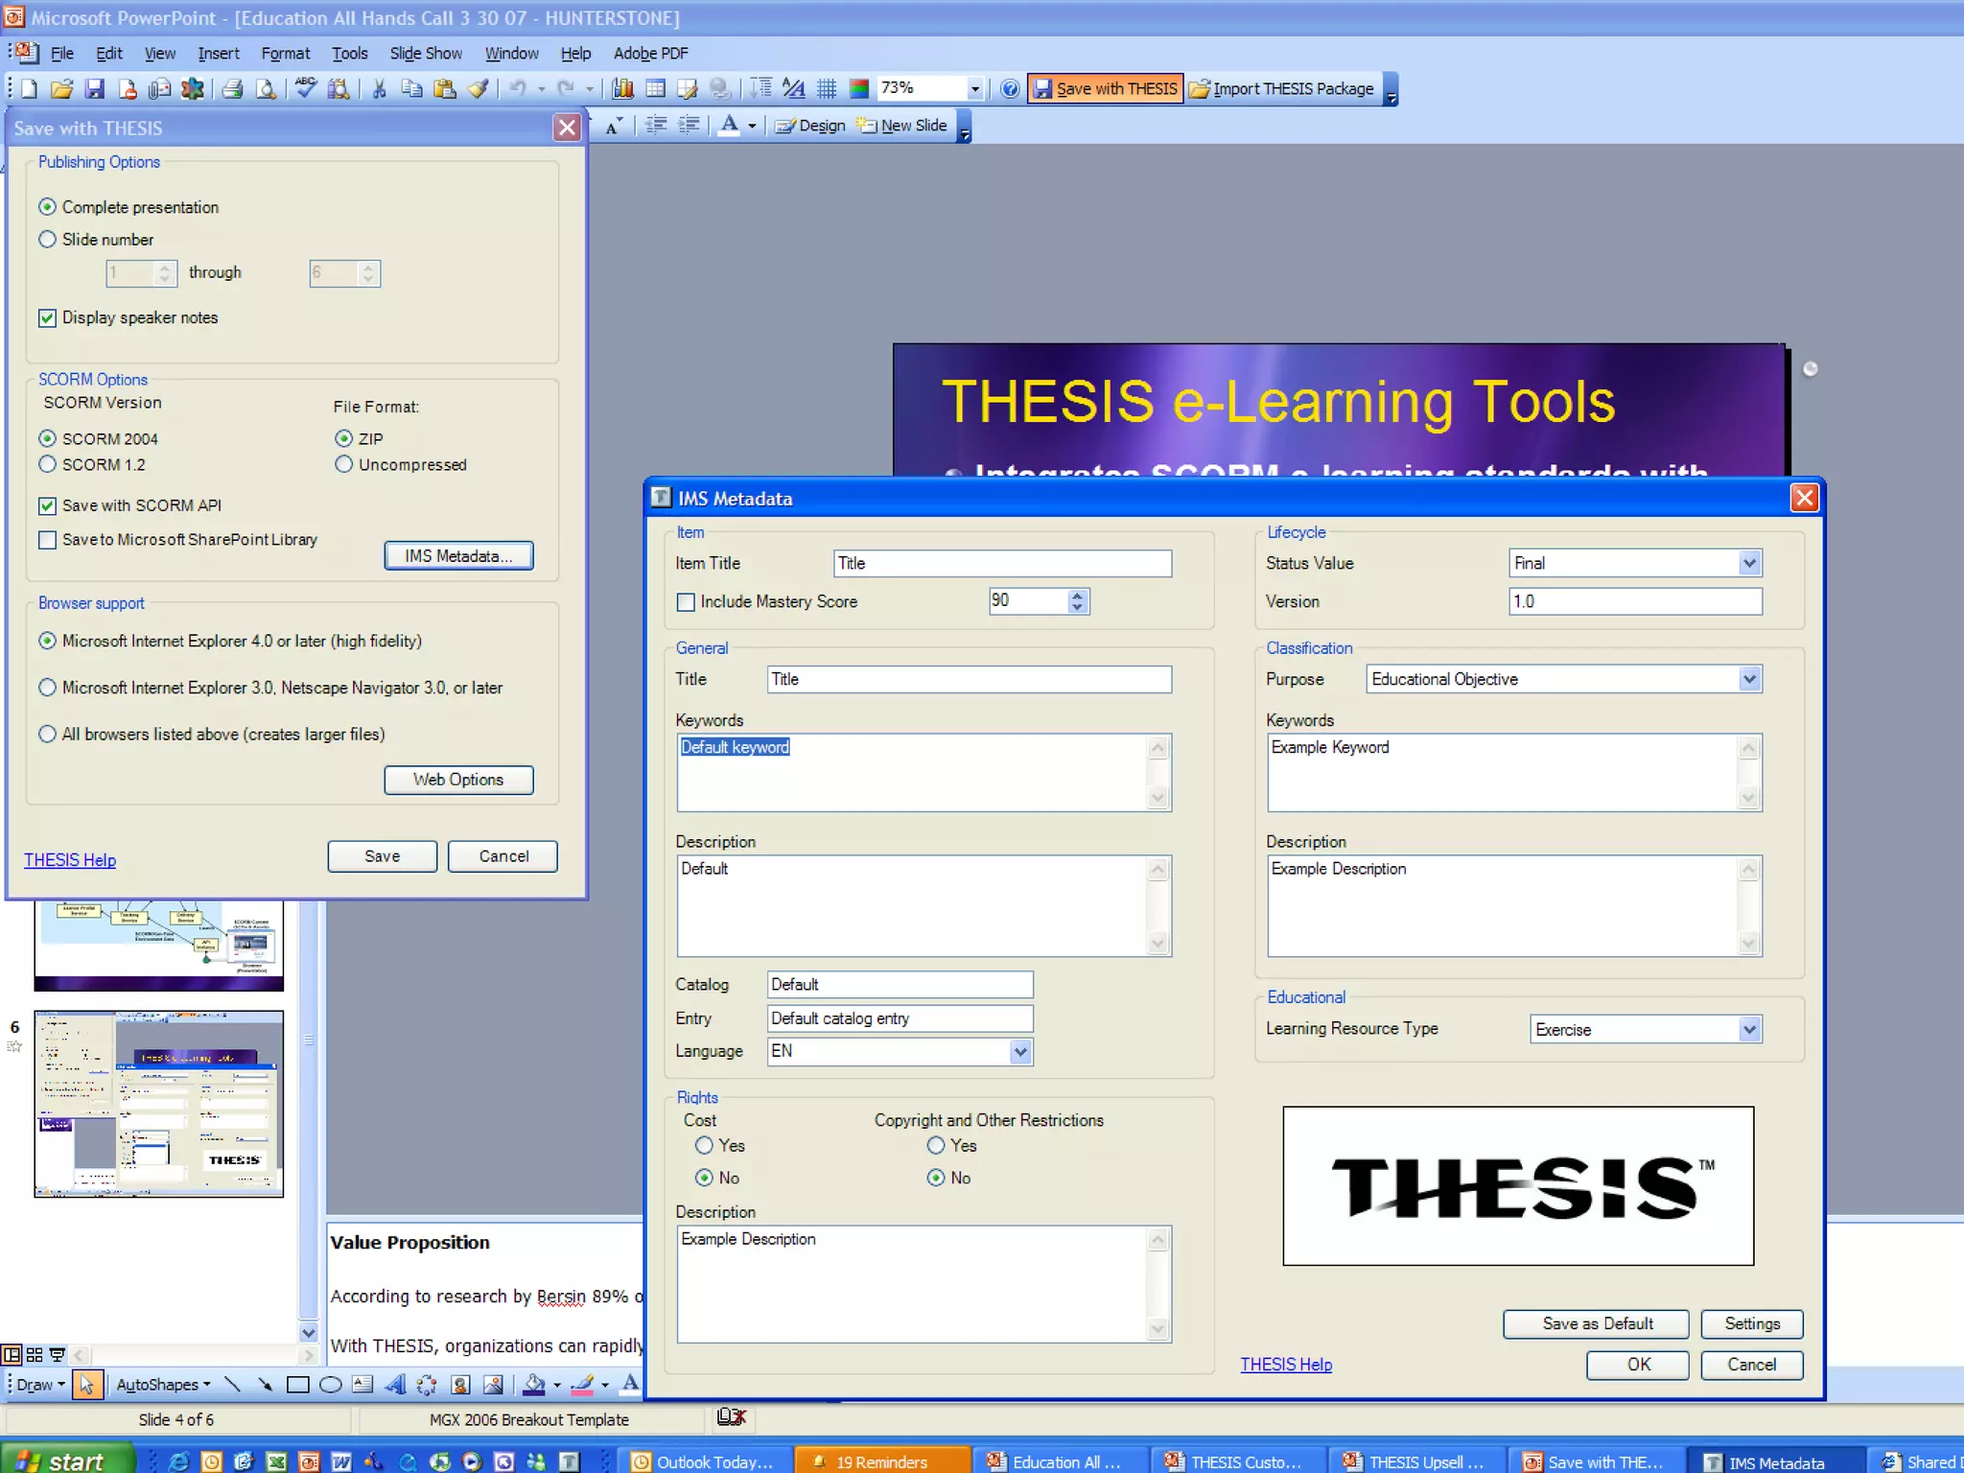Open THESIS Help link in IMS Metadata

[x=1285, y=1365]
